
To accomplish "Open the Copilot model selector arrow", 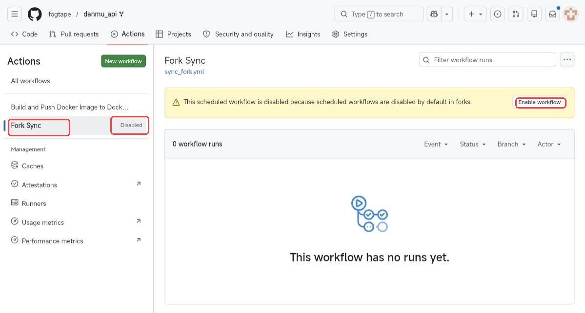I will click(447, 14).
